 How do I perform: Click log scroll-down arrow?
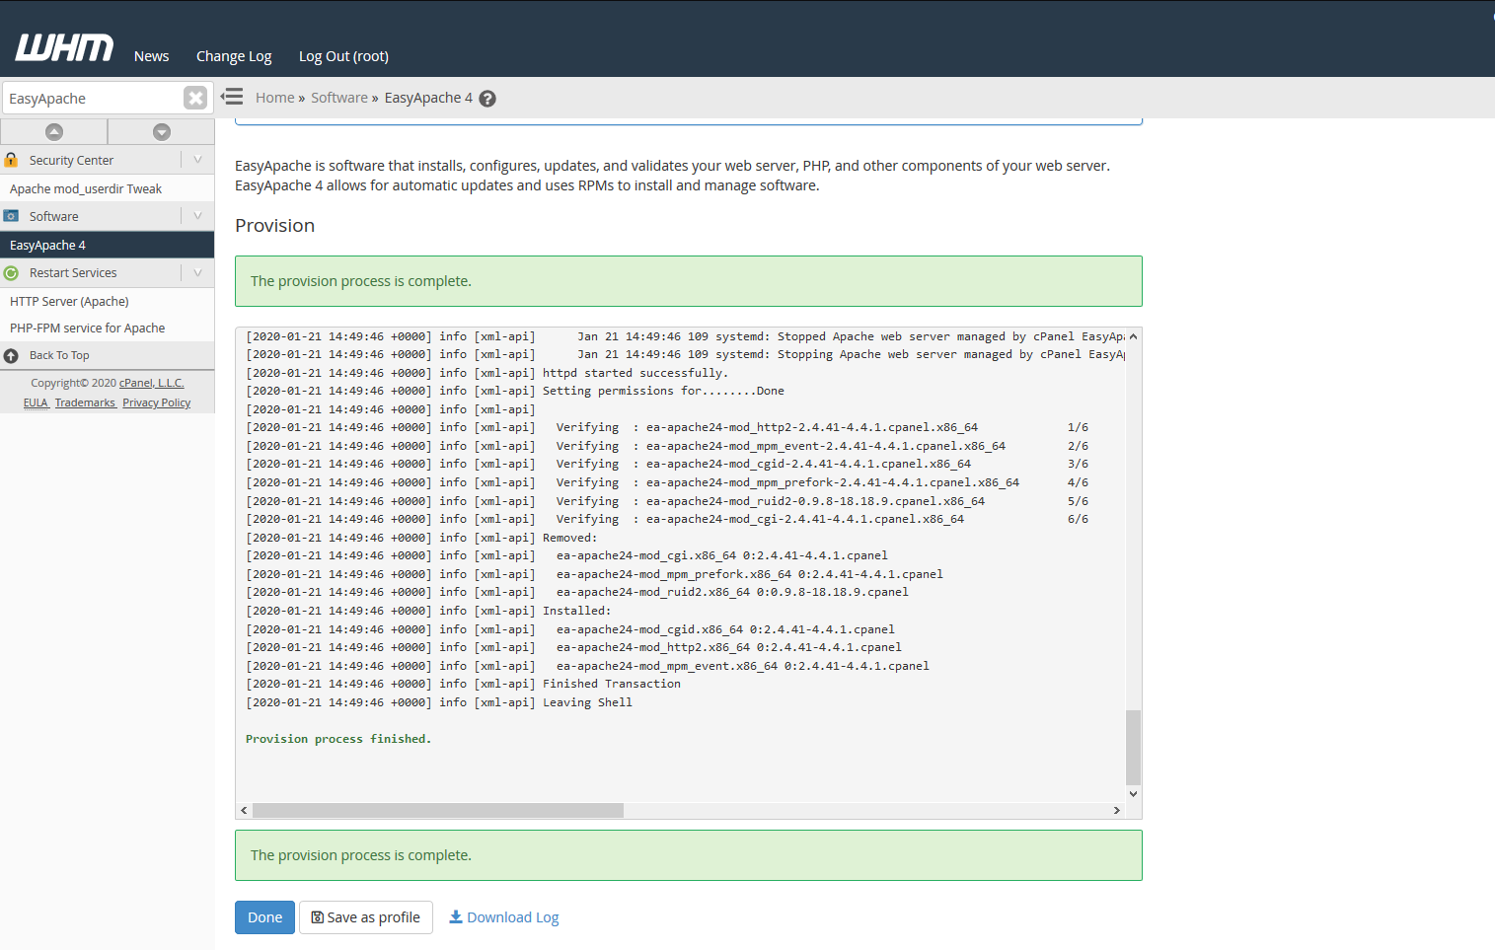(x=1133, y=793)
